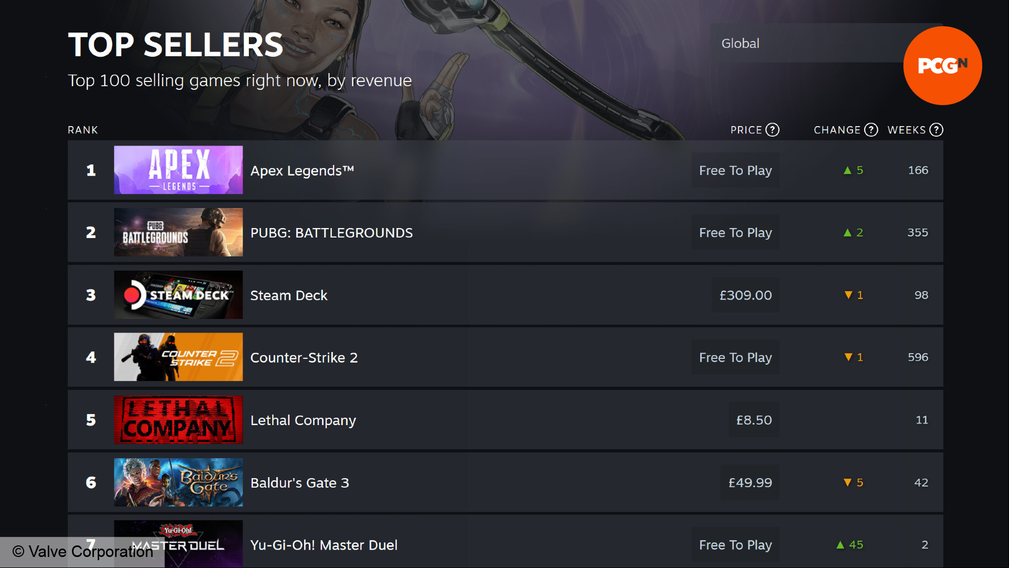This screenshot has height=568, width=1009.
Task: Click the Rank column header
Action: 82,130
